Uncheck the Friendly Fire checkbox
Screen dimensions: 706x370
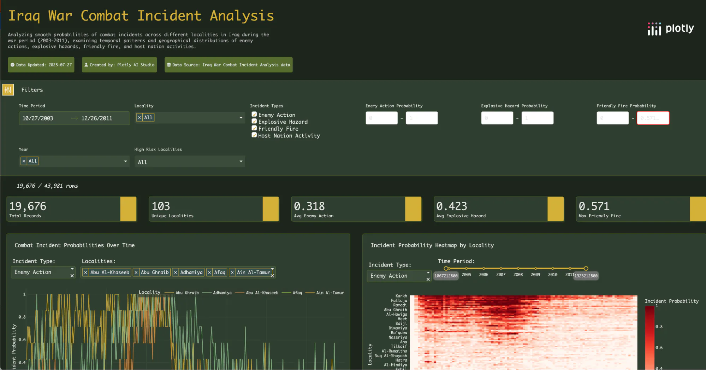pyautogui.click(x=254, y=128)
